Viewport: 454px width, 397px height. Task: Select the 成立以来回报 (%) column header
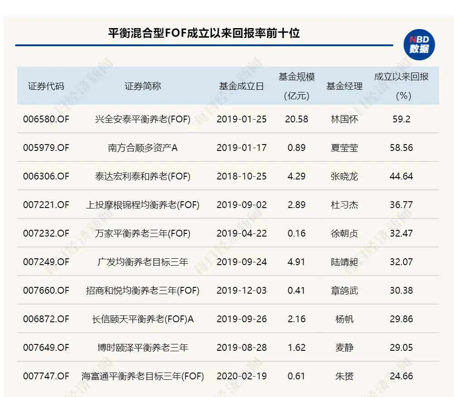pos(401,86)
